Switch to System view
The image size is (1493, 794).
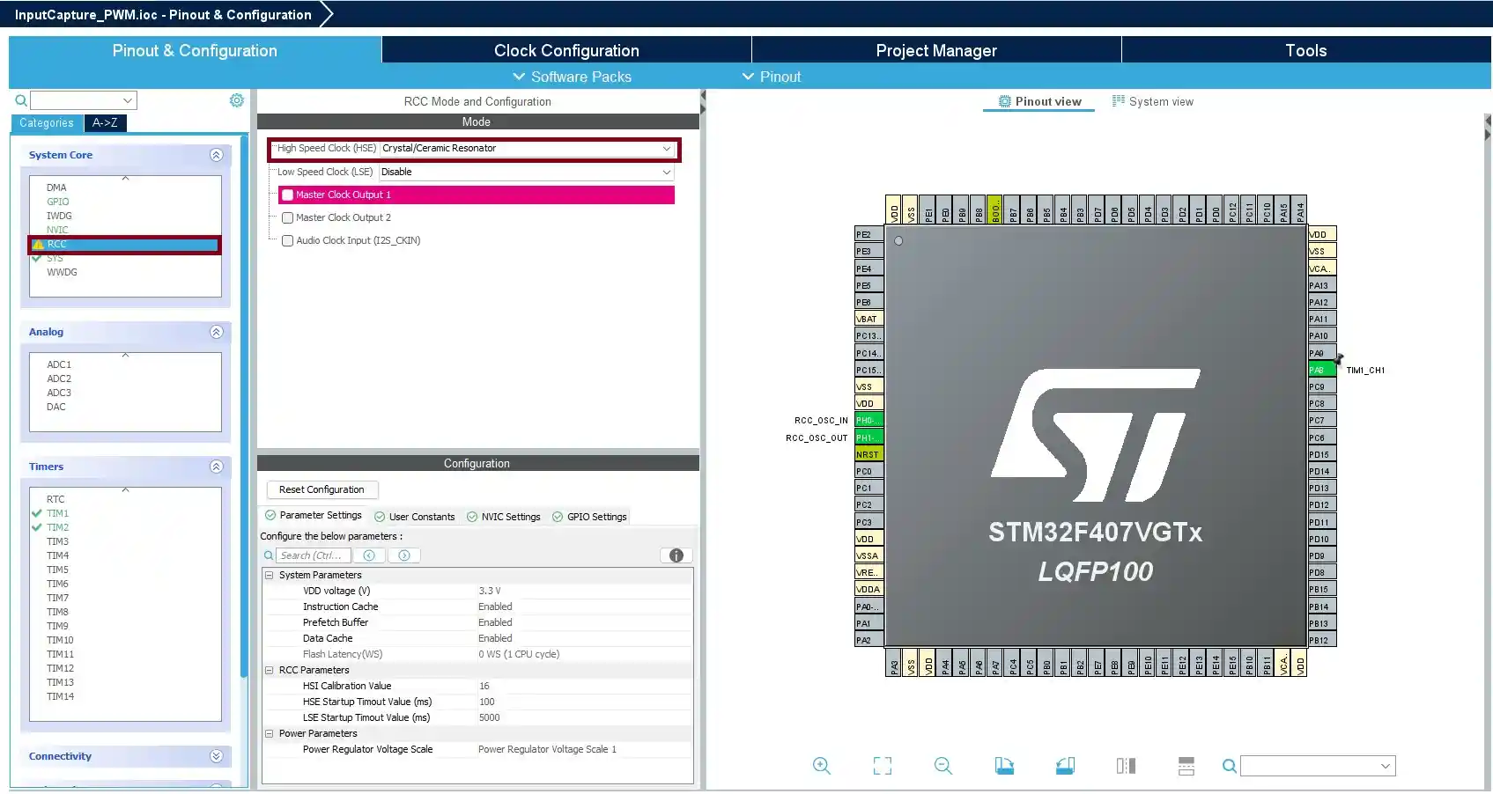click(x=1152, y=101)
